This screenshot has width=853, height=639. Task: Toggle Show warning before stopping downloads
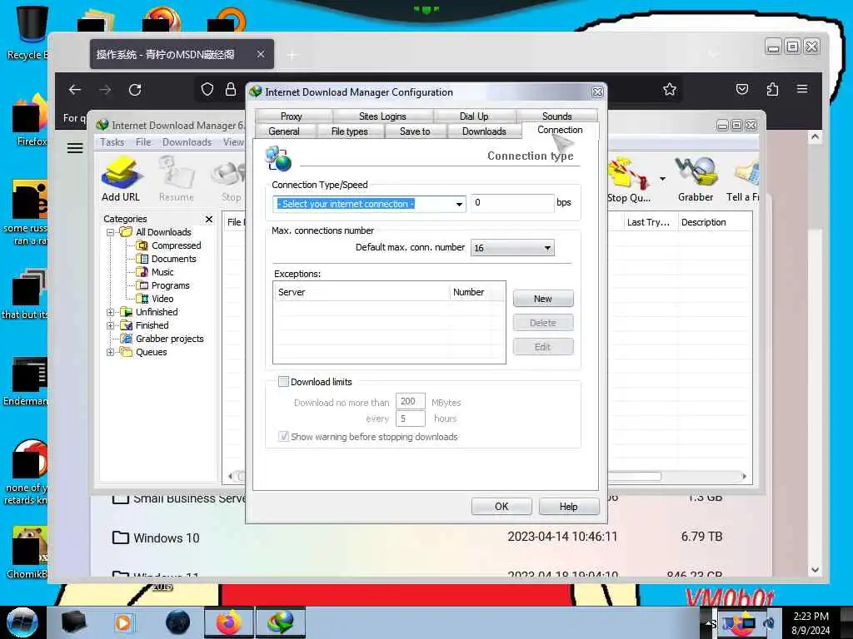pos(283,436)
